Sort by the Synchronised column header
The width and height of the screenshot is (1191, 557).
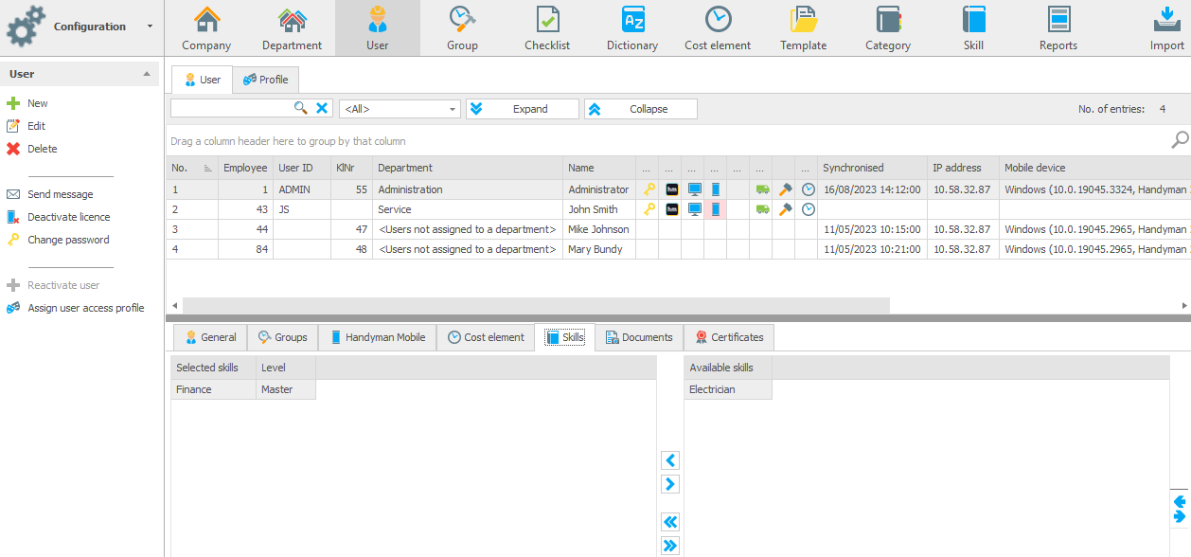pyautogui.click(x=872, y=168)
